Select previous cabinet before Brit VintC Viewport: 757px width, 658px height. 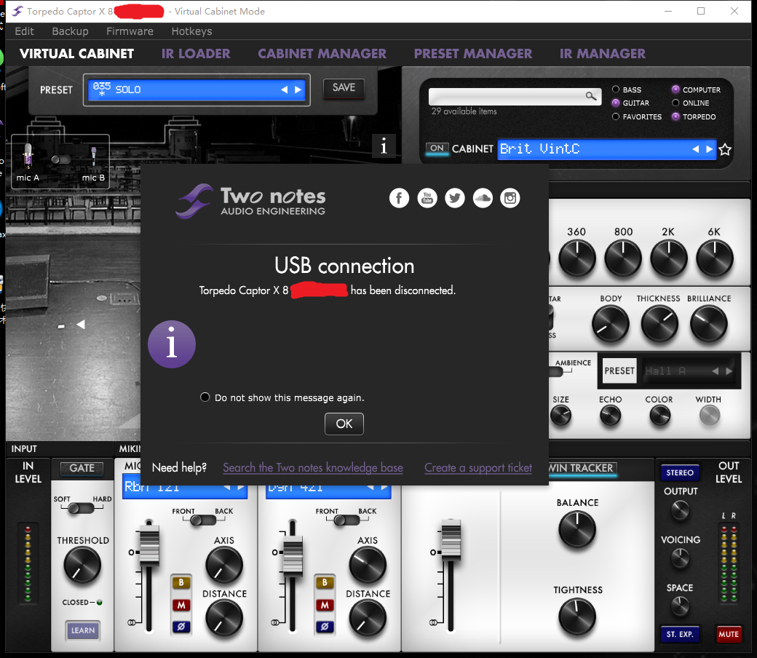point(696,149)
